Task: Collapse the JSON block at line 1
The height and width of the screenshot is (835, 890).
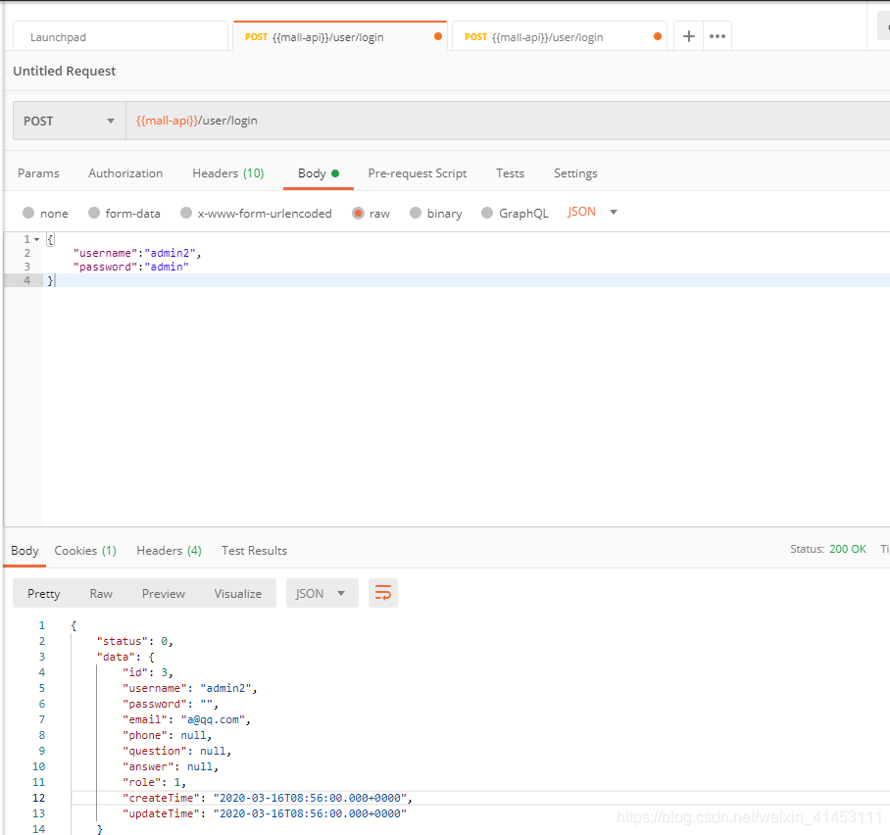Action: 37,239
